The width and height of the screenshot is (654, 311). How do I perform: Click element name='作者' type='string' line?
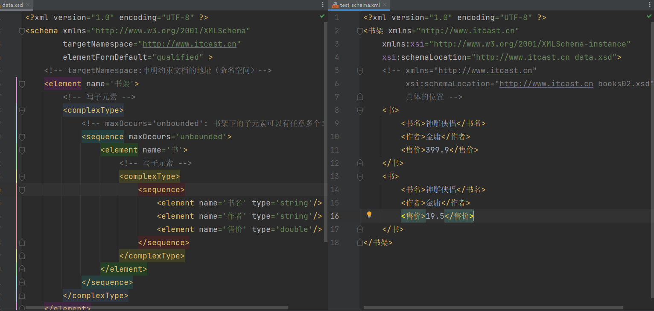tap(239, 216)
